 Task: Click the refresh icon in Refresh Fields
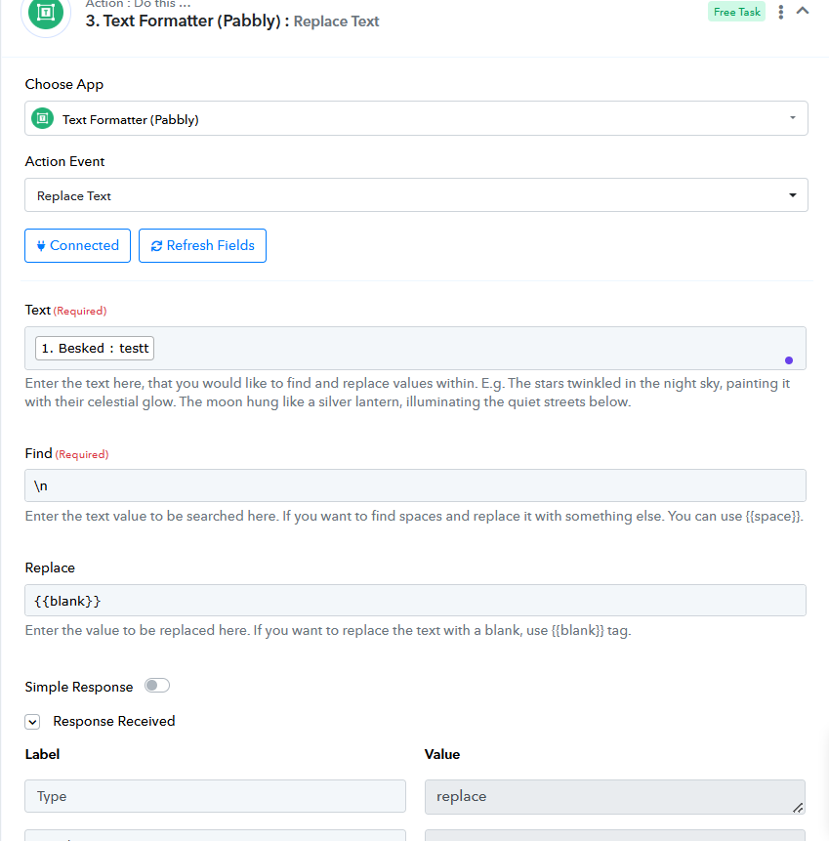click(156, 246)
